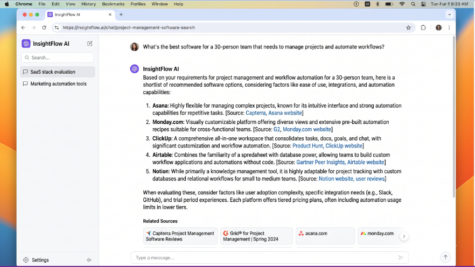Screen dimensions: 475x267
Task: Open Control Center in menu bar
Action: pyautogui.click(x=423, y=4)
